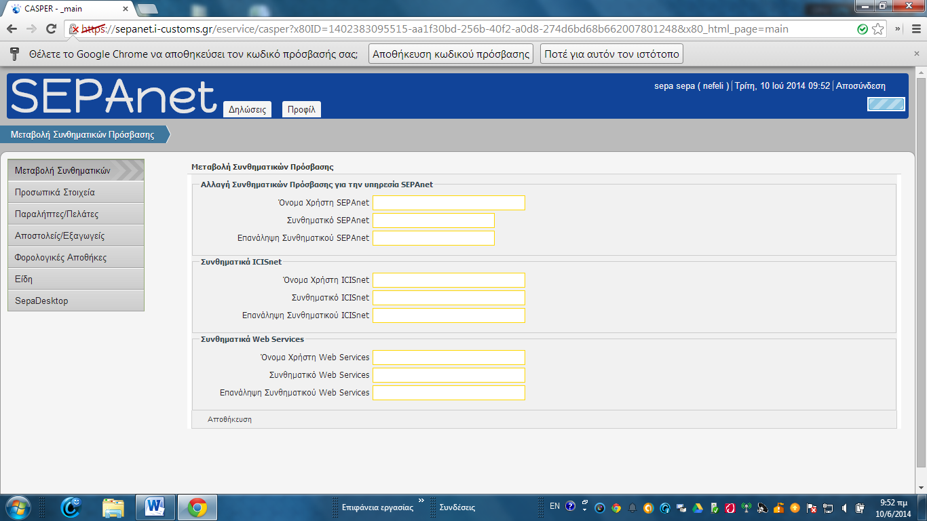Click the Αποθήκευση save button under the form
The width and height of the screenshot is (927, 521).
tap(229, 419)
